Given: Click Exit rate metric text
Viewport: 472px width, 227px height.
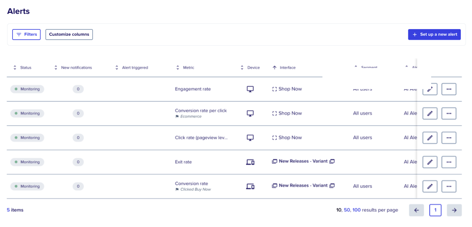Looking at the screenshot, I should coord(183,162).
